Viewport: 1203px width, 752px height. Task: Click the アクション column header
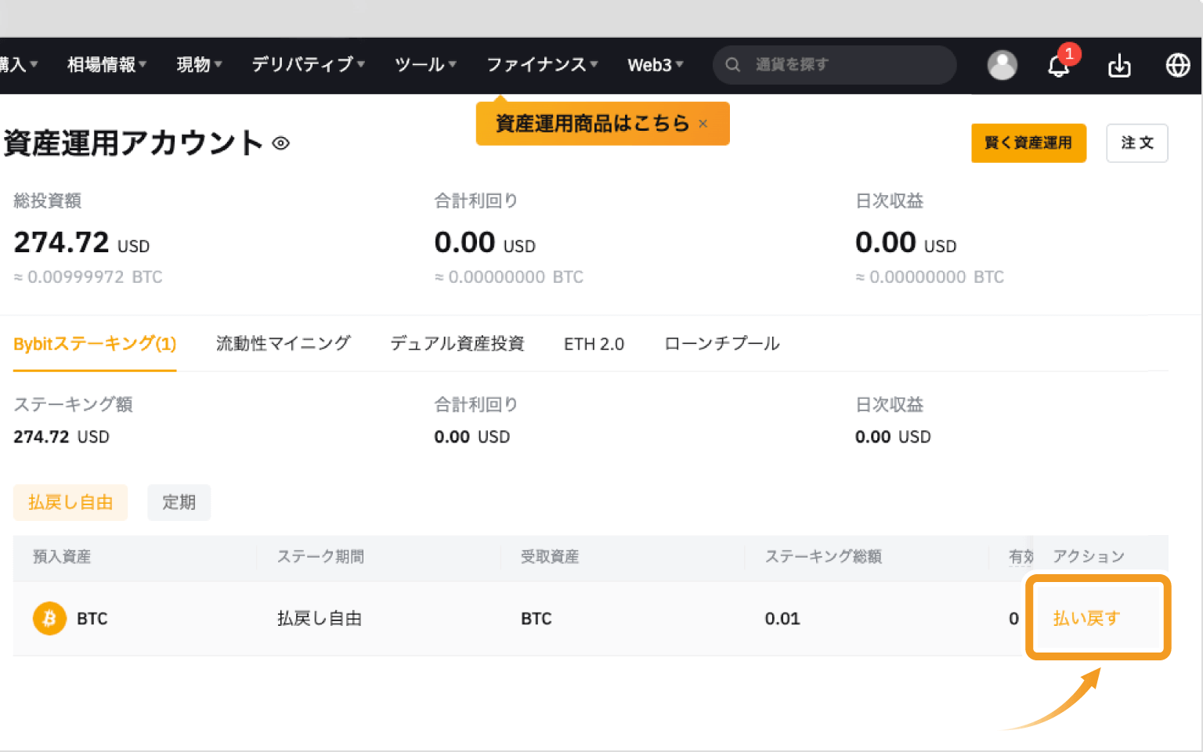pyautogui.click(x=1089, y=557)
